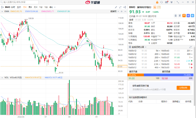Open customer service headset icon
196x118 pixels.
pos(162,2)
